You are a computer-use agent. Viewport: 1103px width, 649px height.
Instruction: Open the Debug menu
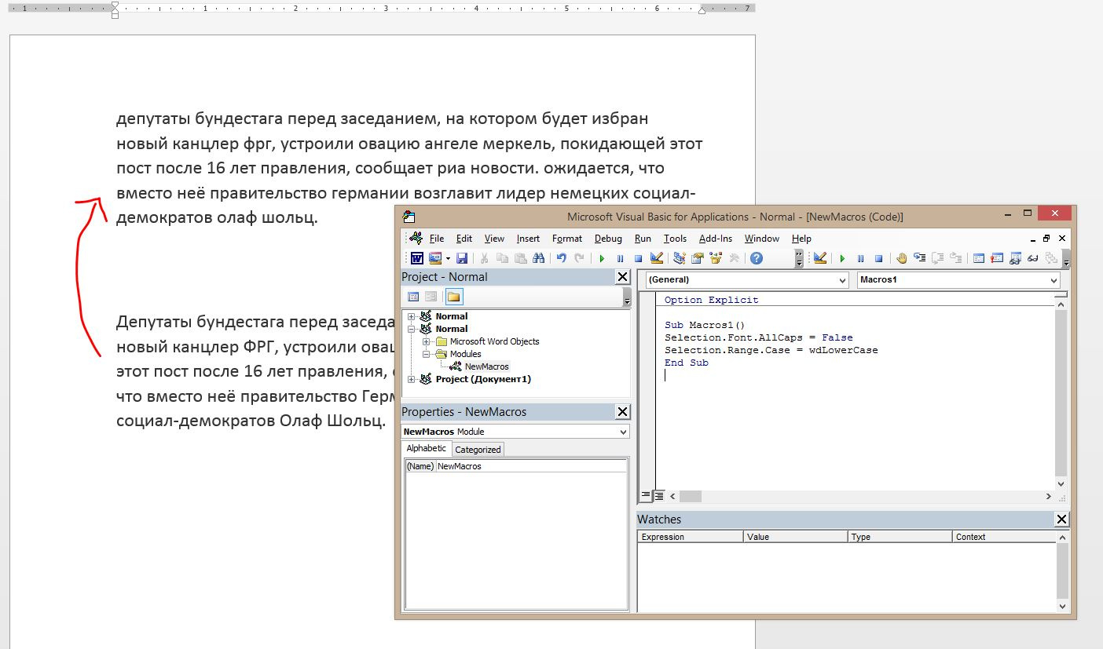click(x=608, y=239)
